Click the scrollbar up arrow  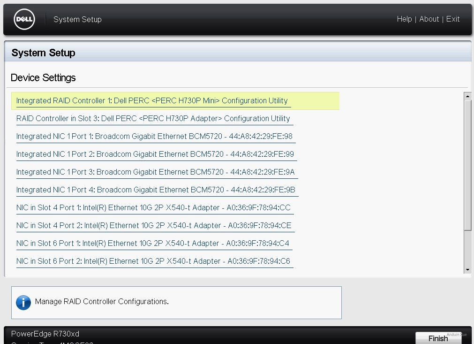[467, 96]
